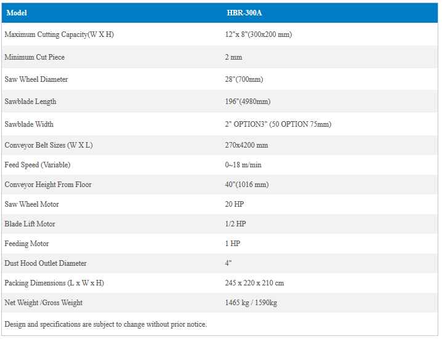Click the 270x4200 mm value
The image size is (442, 339).
[x=247, y=145]
